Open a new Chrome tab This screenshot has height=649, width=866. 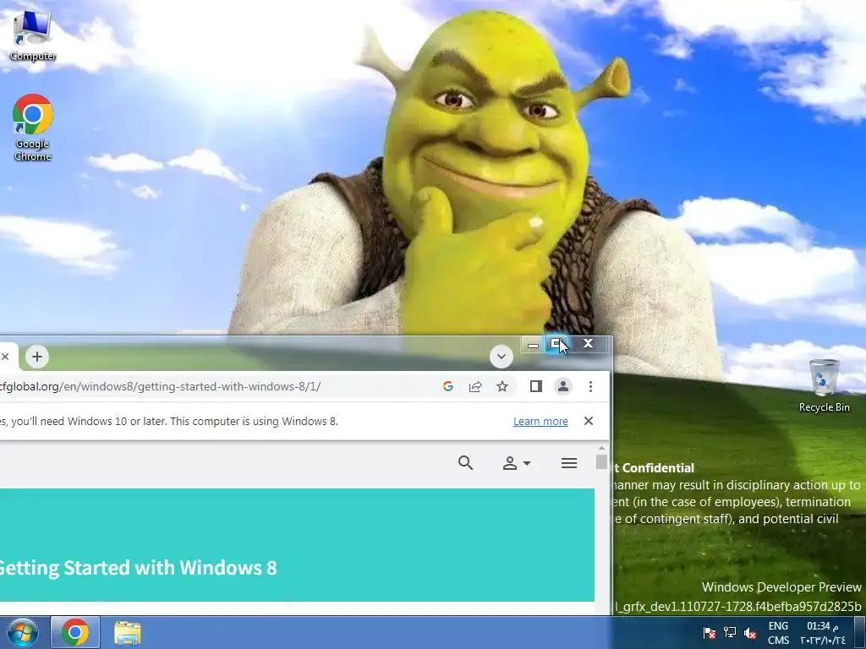[x=37, y=357]
